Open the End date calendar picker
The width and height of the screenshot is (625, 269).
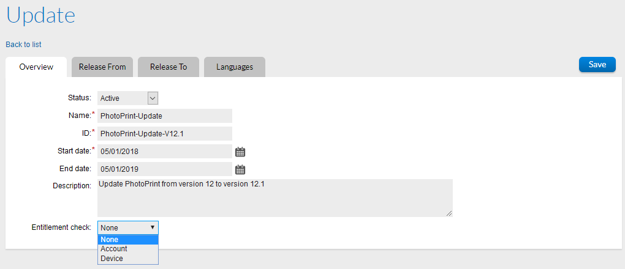point(240,169)
